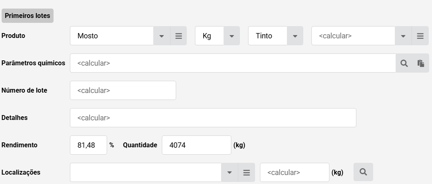
Task: Click the Mosto product combo box
Action: 112,36
